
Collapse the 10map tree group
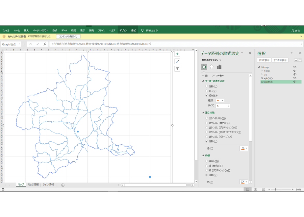coord(259,67)
